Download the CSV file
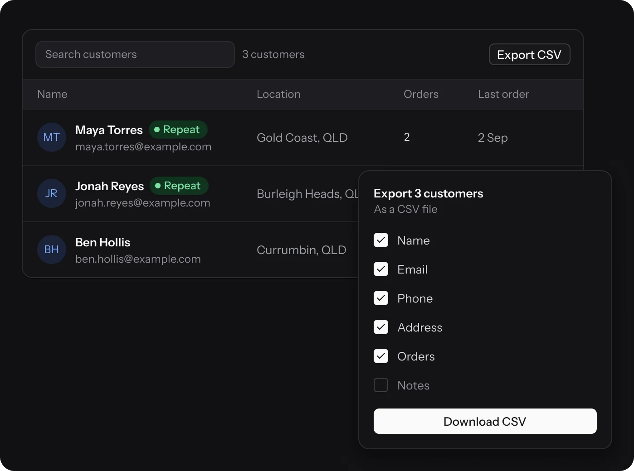 click(x=485, y=421)
